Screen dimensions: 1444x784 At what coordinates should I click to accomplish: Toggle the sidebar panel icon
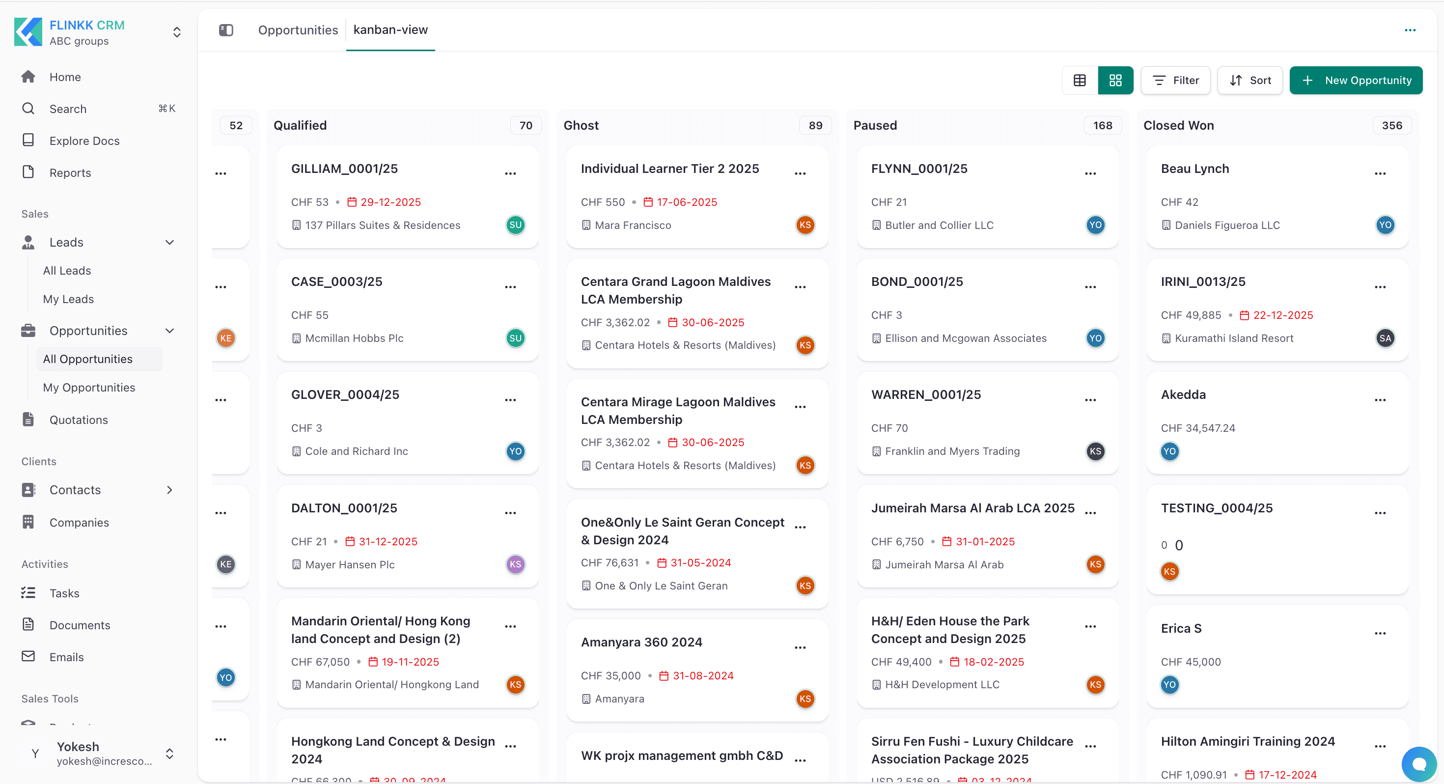click(x=226, y=30)
